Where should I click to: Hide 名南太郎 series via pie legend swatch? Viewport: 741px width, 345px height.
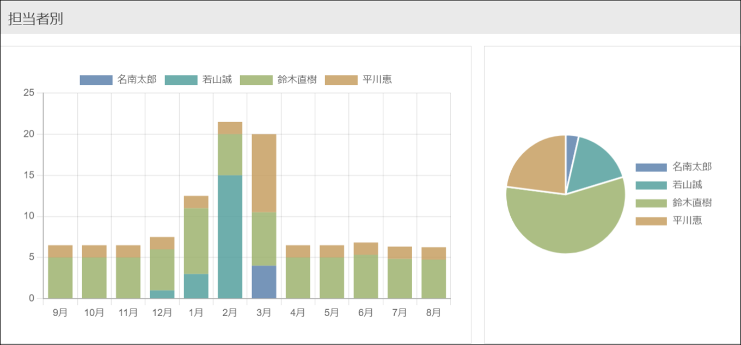[651, 167]
